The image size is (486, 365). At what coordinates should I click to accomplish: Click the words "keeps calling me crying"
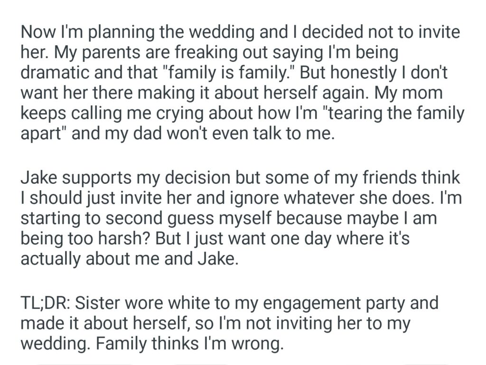(120, 115)
